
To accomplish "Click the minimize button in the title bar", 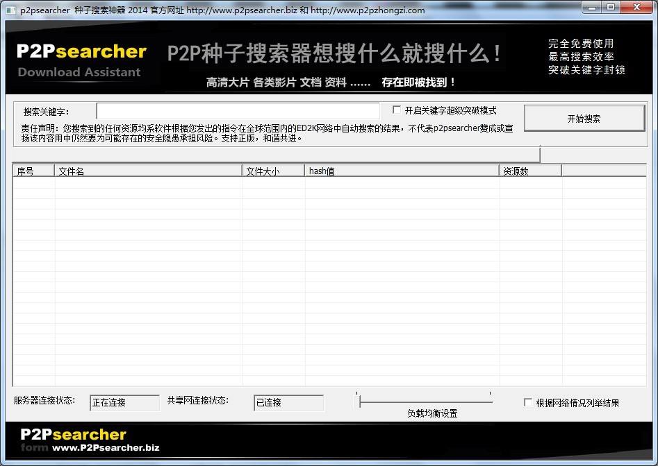I will [592, 7].
